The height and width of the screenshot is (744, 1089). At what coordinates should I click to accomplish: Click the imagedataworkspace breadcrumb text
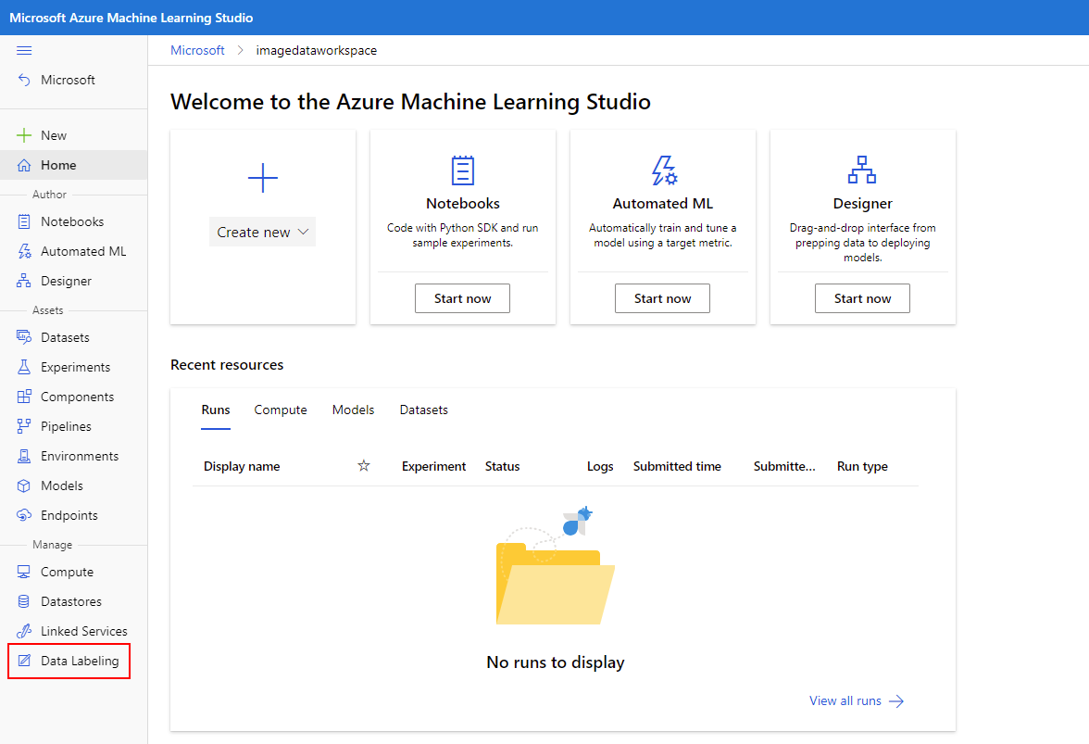pyautogui.click(x=316, y=50)
